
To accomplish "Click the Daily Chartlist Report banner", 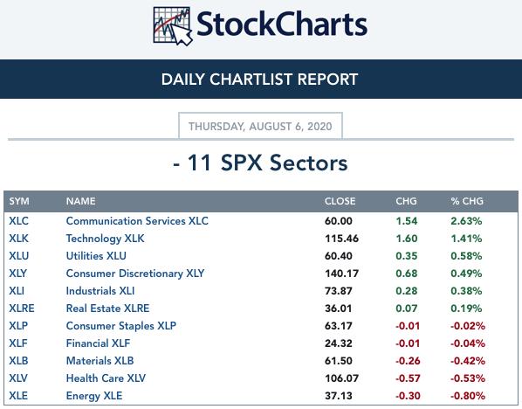I will coord(261,79).
